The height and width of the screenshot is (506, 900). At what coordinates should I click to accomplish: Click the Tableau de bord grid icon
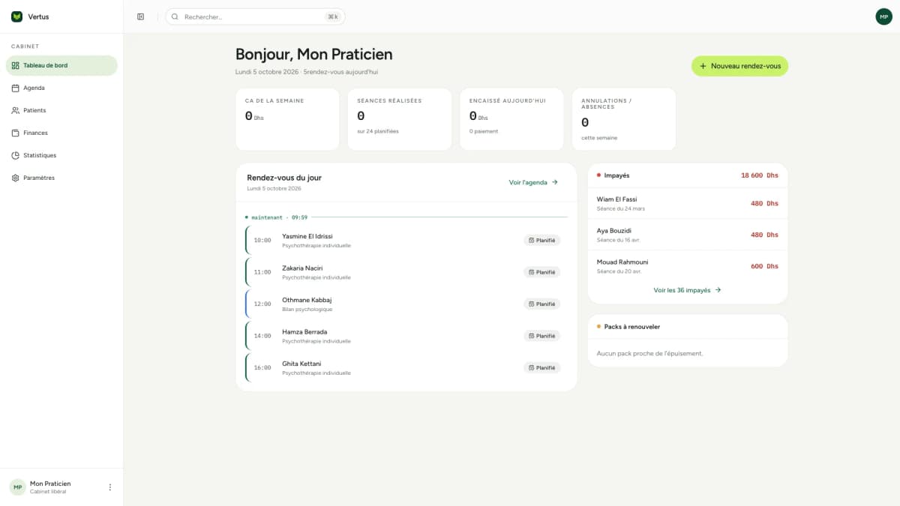pyautogui.click(x=16, y=65)
